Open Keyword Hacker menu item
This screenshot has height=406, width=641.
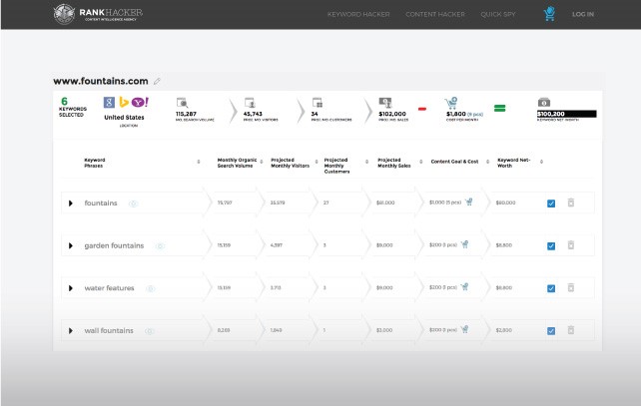[x=357, y=14]
